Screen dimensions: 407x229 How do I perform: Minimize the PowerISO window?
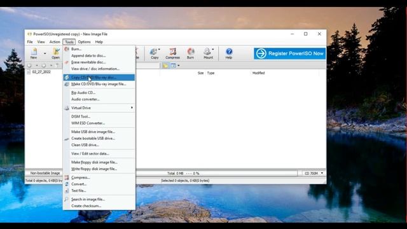point(293,34)
